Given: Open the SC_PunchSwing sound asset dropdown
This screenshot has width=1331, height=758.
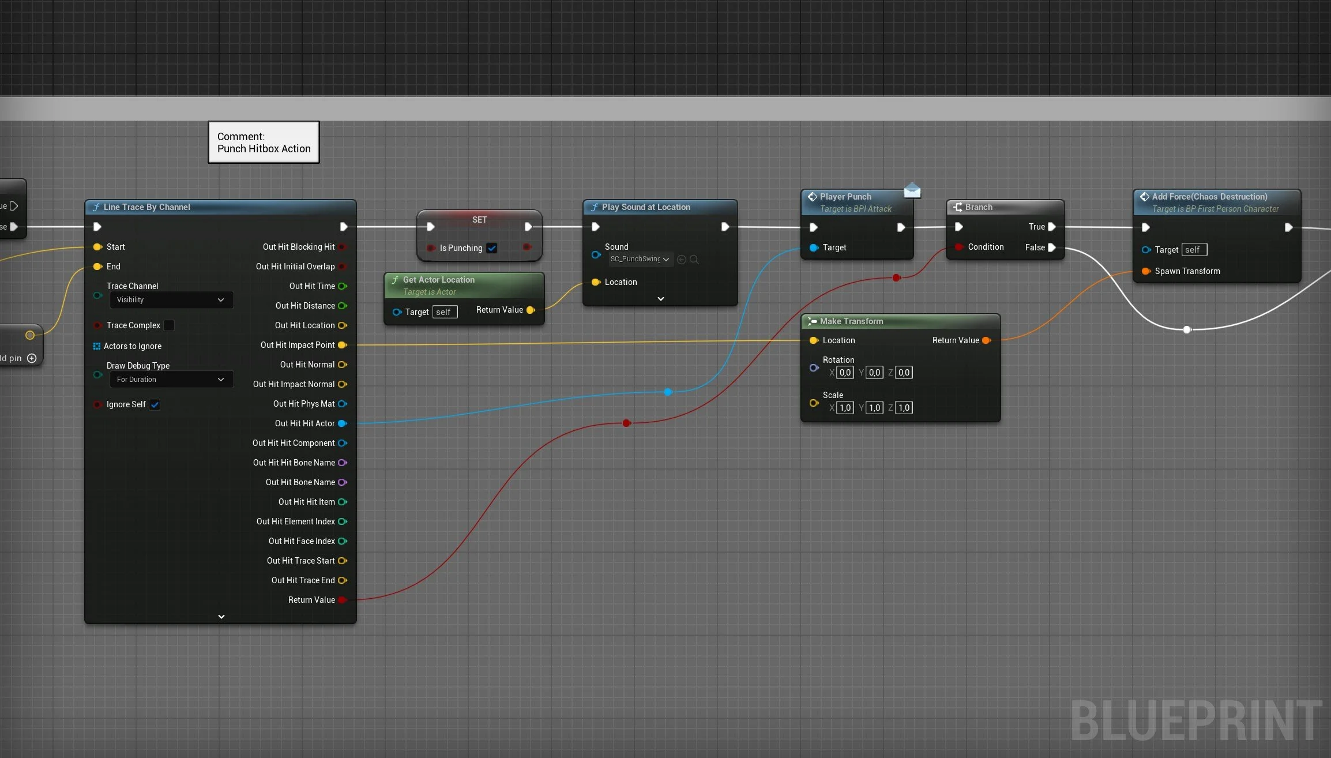Looking at the screenshot, I should (x=640, y=259).
